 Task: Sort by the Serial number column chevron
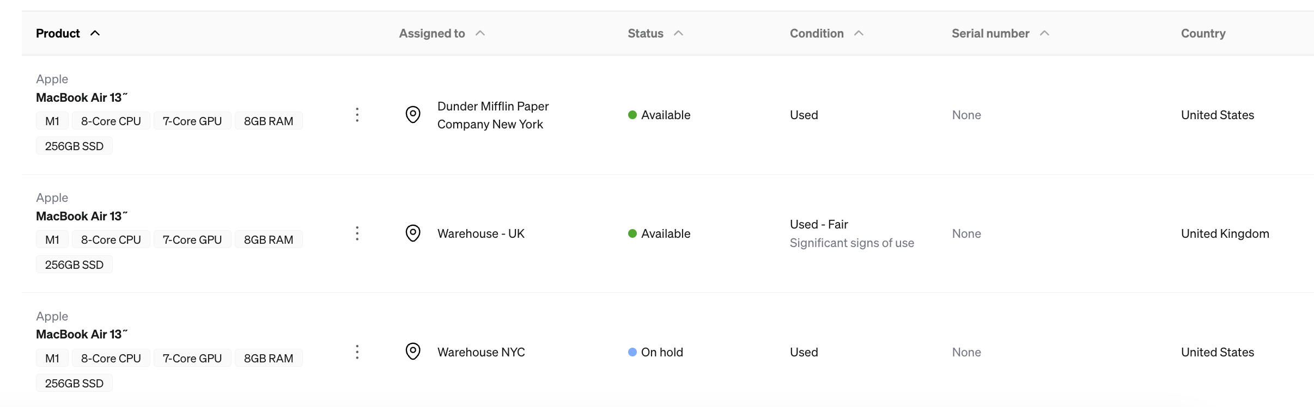(1044, 33)
